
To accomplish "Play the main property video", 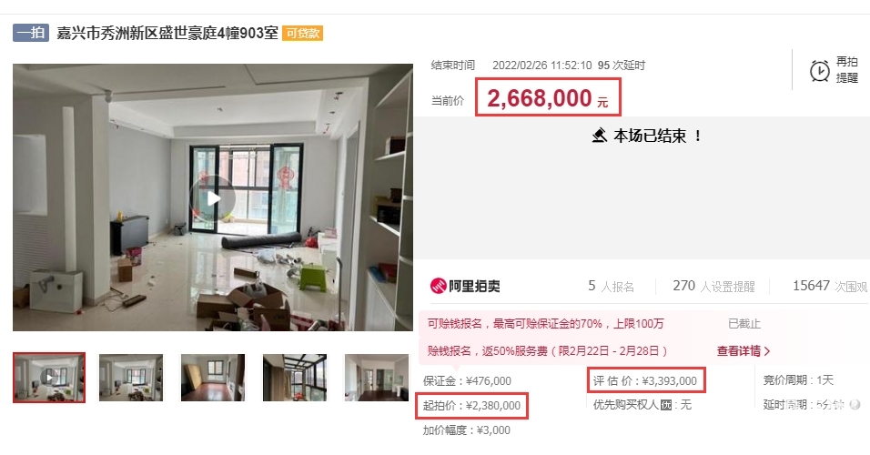I will (x=213, y=198).
